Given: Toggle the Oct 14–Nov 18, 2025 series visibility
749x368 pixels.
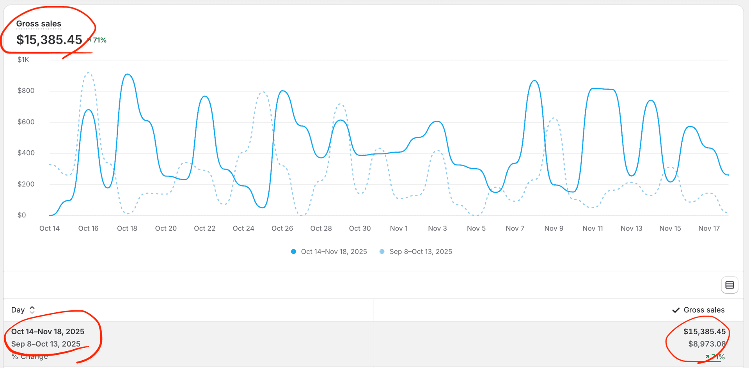Looking at the screenshot, I should (334, 252).
